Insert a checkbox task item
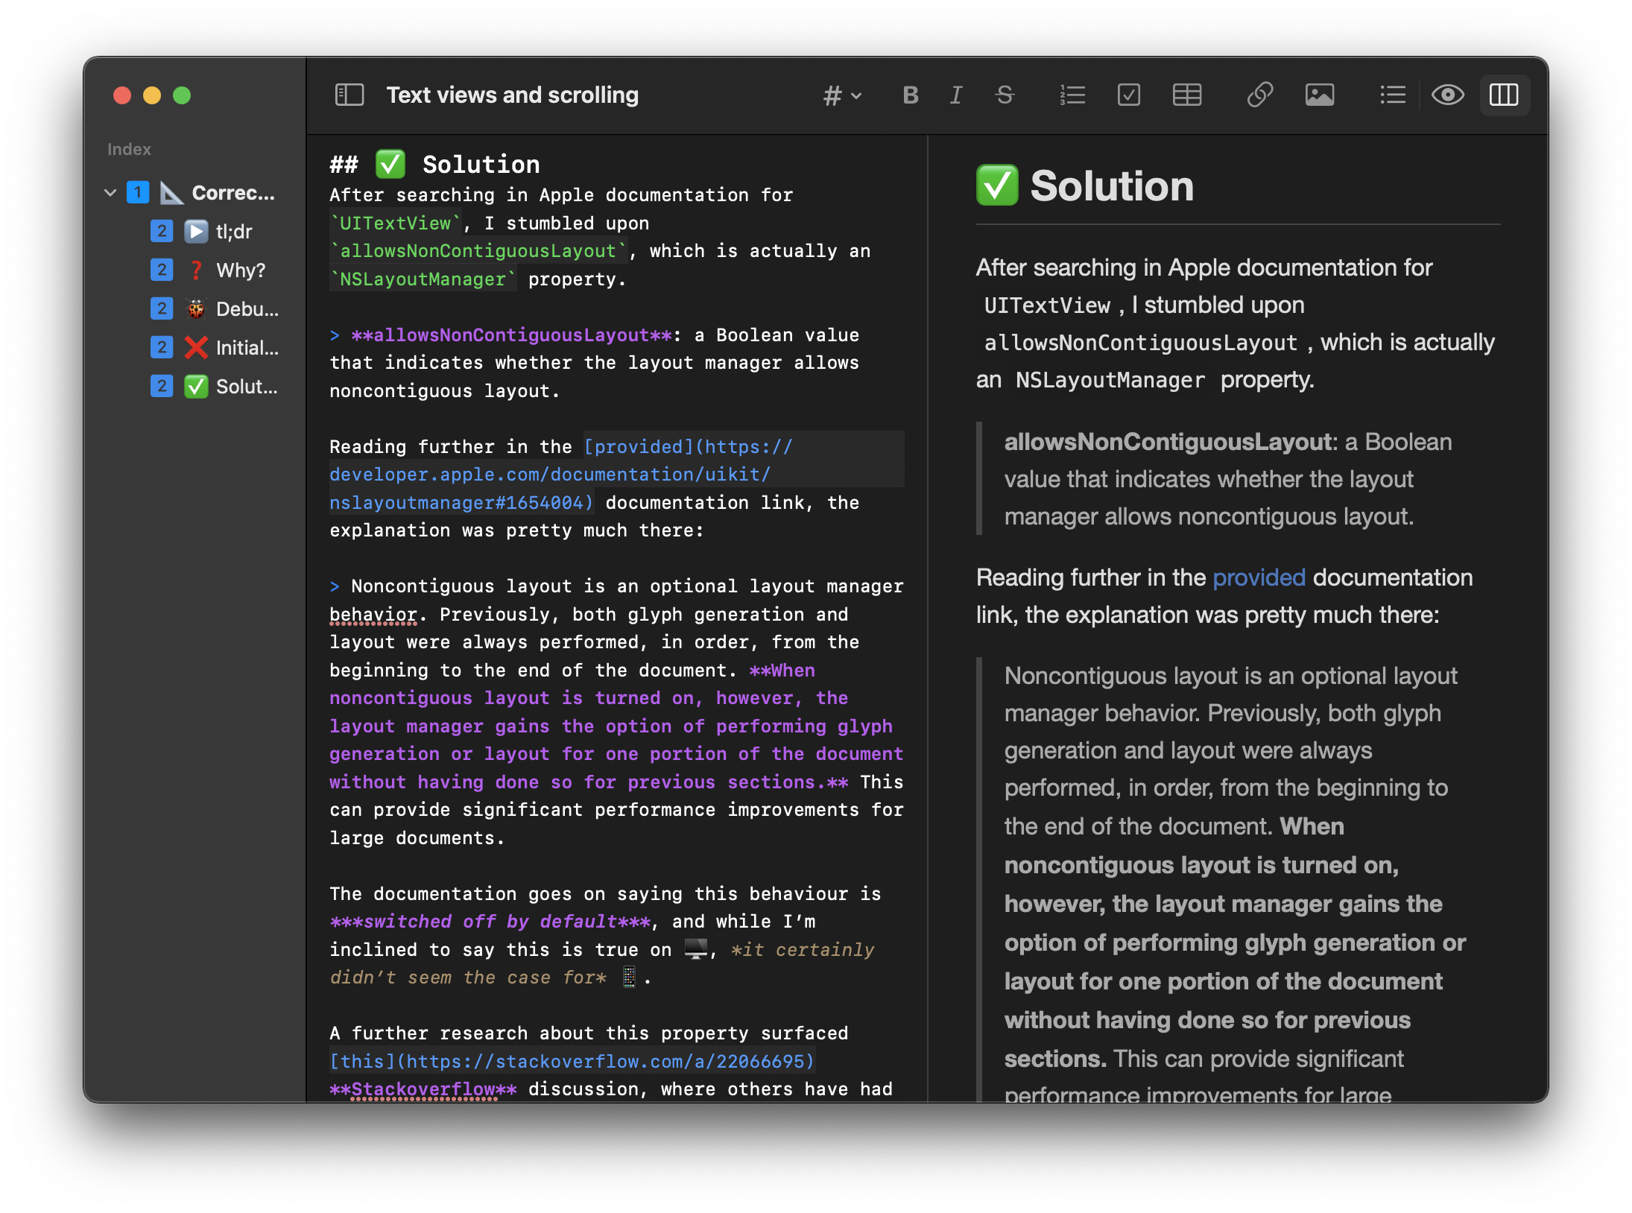The image size is (1632, 1213). (x=1128, y=95)
